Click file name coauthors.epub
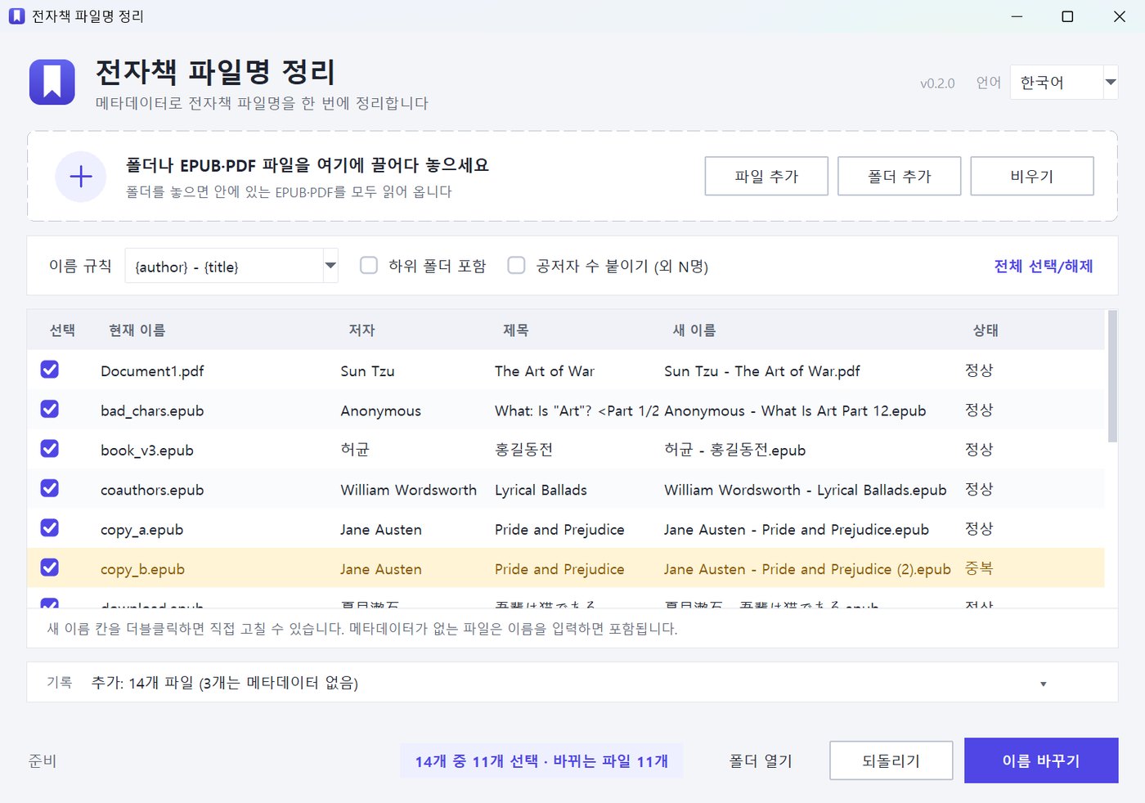The height and width of the screenshot is (803, 1145). coord(152,490)
